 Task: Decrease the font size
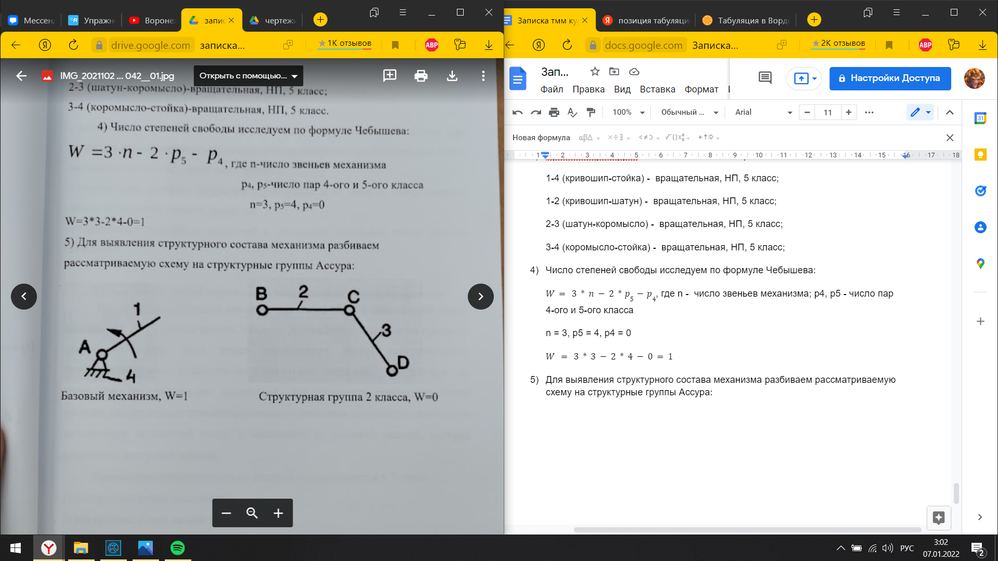click(x=807, y=112)
